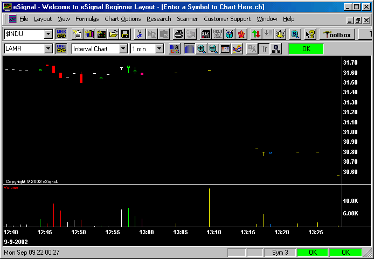Click the Go symbol lookup icon

(191, 34)
